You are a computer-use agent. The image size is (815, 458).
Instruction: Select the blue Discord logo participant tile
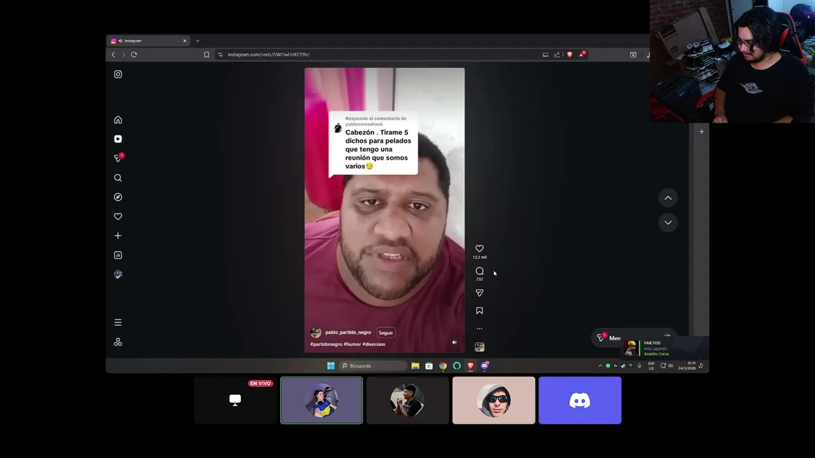tap(579, 400)
